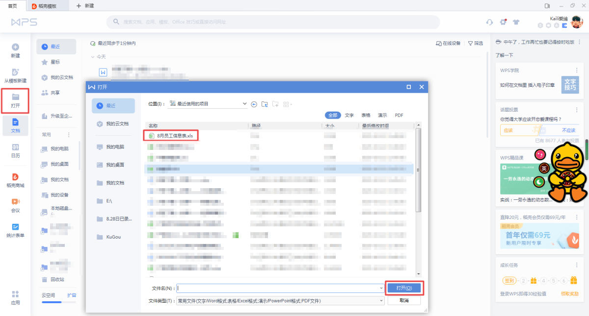The image size is (589, 316).
Task: Click the 筛选 filter funnel
Action: pos(475,43)
